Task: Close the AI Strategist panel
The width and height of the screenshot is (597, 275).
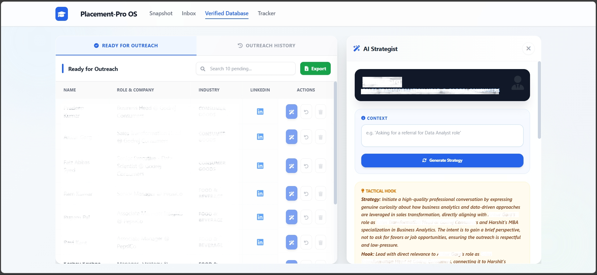Action: click(x=528, y=49)
